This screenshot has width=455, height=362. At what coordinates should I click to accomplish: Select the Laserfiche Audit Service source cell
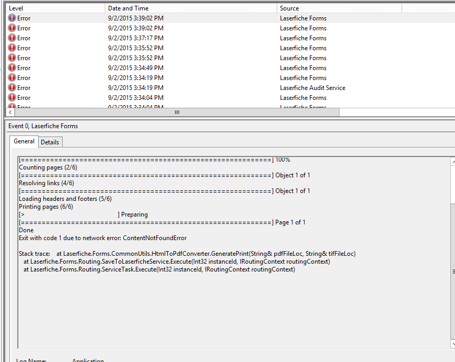tap(312, 88)
